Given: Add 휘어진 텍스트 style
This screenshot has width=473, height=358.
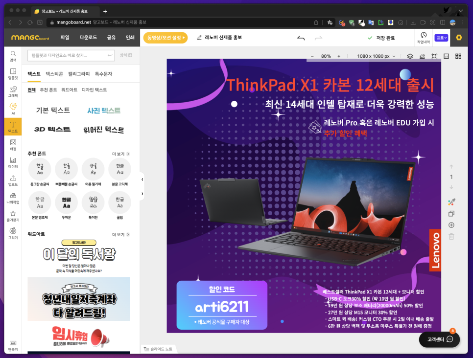Looking at the screenshot, I should click(104, 130).
